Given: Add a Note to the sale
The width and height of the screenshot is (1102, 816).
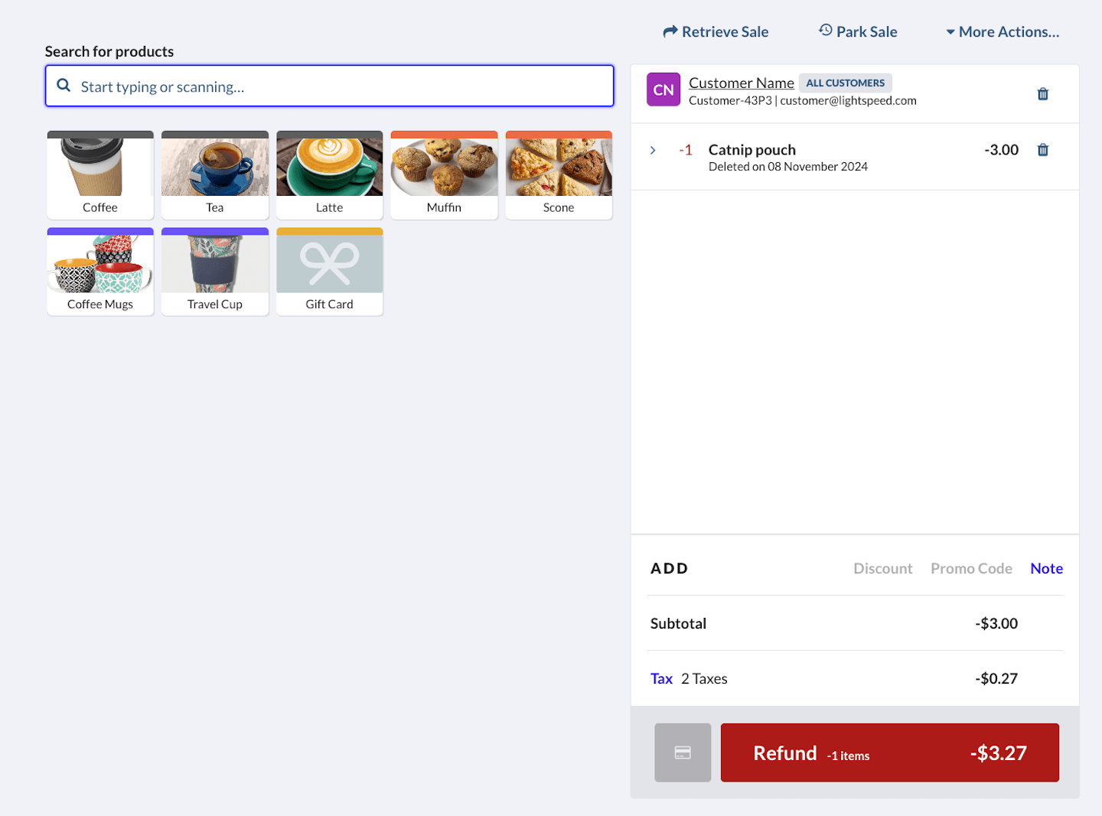Looking at the screenshot, I should click(x=1046, y=568).
